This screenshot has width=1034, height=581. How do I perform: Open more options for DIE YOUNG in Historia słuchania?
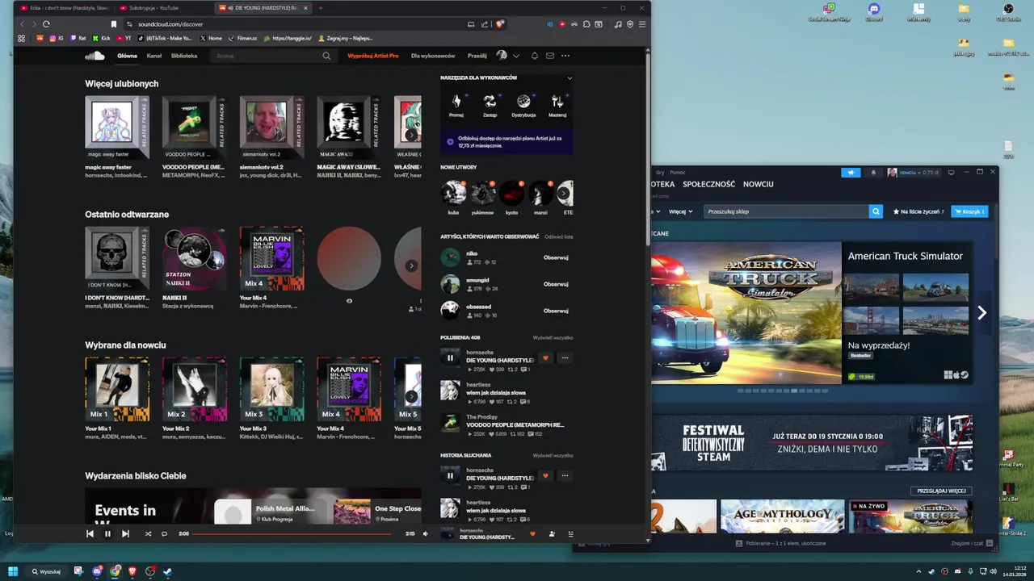[x=565, y=475]
